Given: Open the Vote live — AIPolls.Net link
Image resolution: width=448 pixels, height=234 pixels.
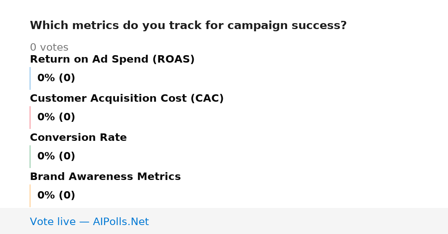Looking at the screenshot, I should tap(89, 222).
